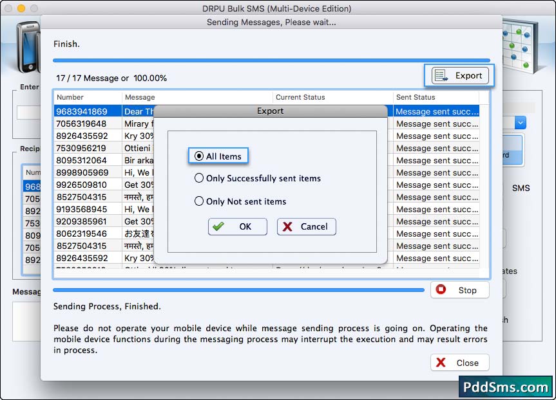Open the blue dropdown arrow in main window
The width and height of the screenshot is (556, 400).
[520, 123]
